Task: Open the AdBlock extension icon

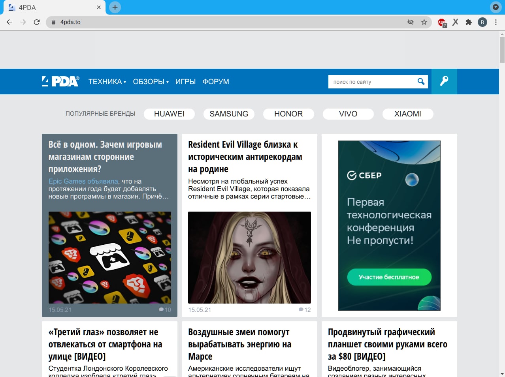Action: pyautogui.click(x=442, y=23)
